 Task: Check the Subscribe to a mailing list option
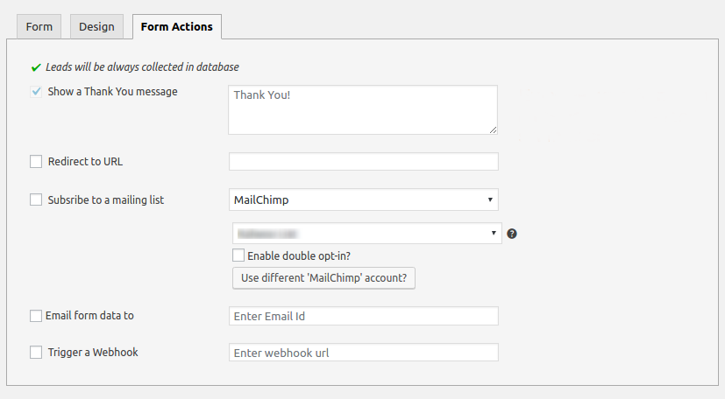pos(36,199)
